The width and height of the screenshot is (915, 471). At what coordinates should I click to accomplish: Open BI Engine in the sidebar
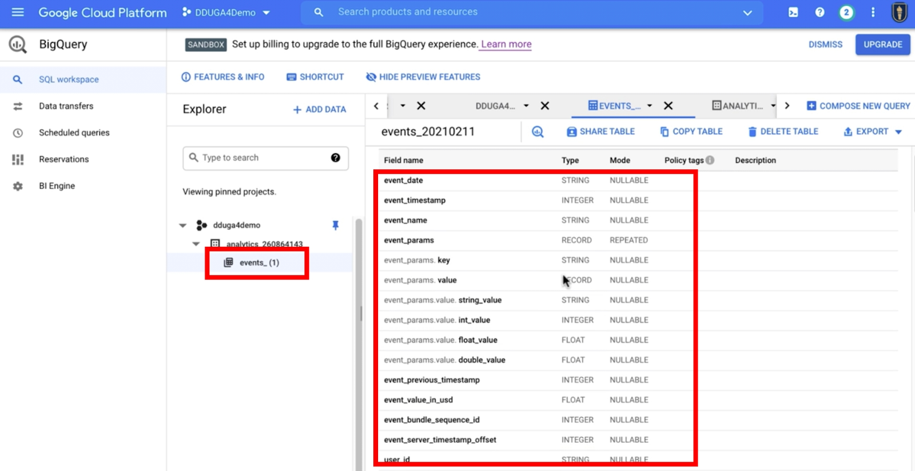(83, 186)
